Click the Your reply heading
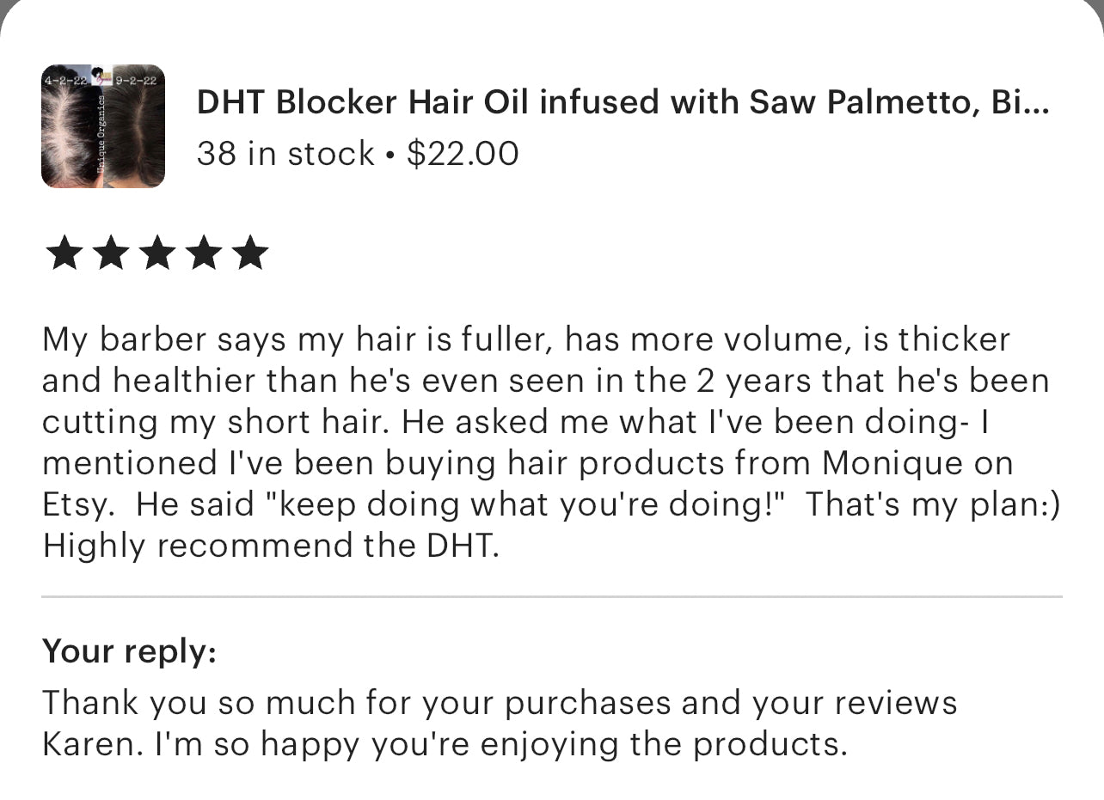The image size is (1104, 800). [x=129, y=650]
